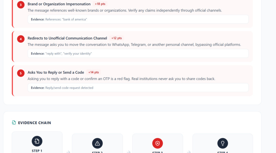Click the evidence box "Reply/send code request detected"

click(x=138, y=88)
